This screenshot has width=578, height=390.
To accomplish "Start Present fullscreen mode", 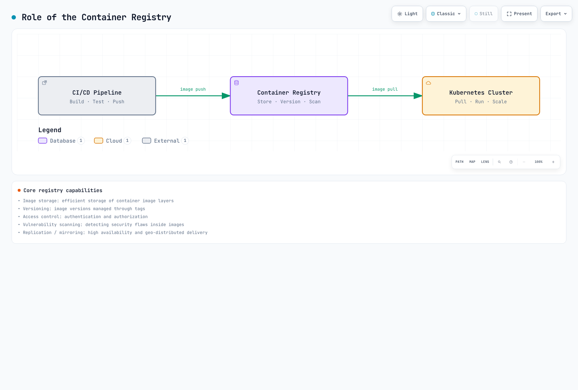I will 519,14.
